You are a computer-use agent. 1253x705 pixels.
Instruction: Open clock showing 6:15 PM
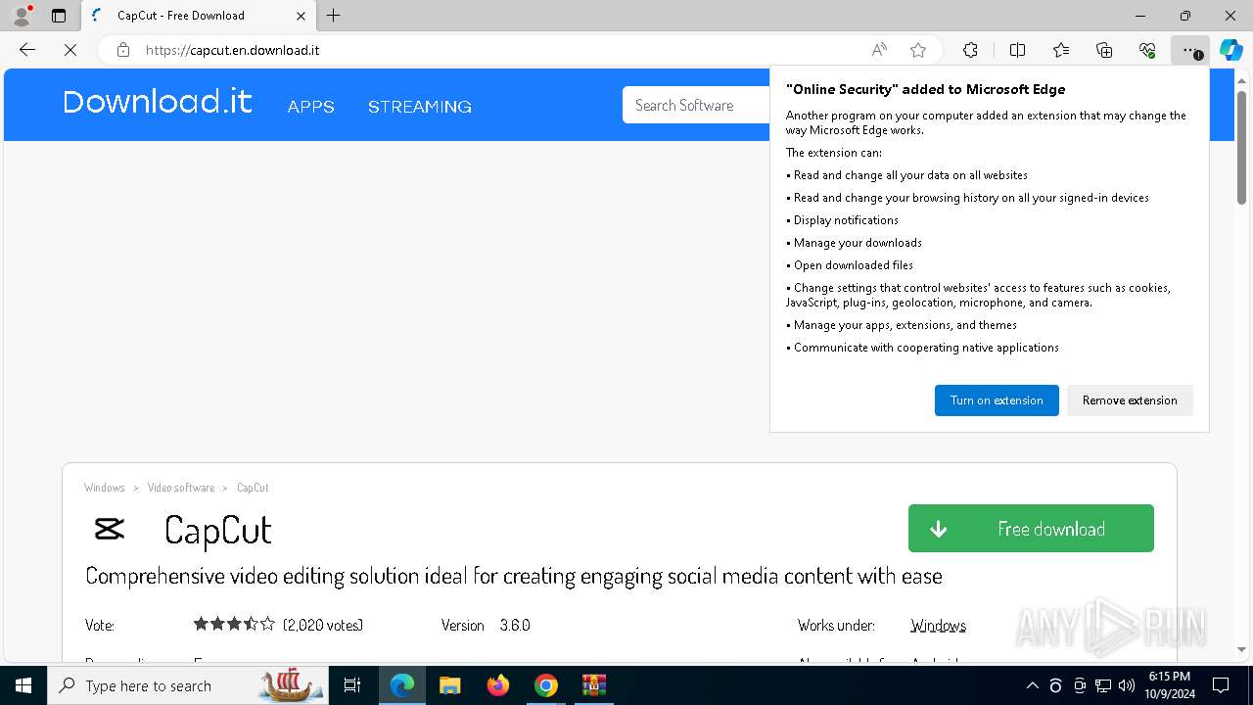(x=1169, y=685)
